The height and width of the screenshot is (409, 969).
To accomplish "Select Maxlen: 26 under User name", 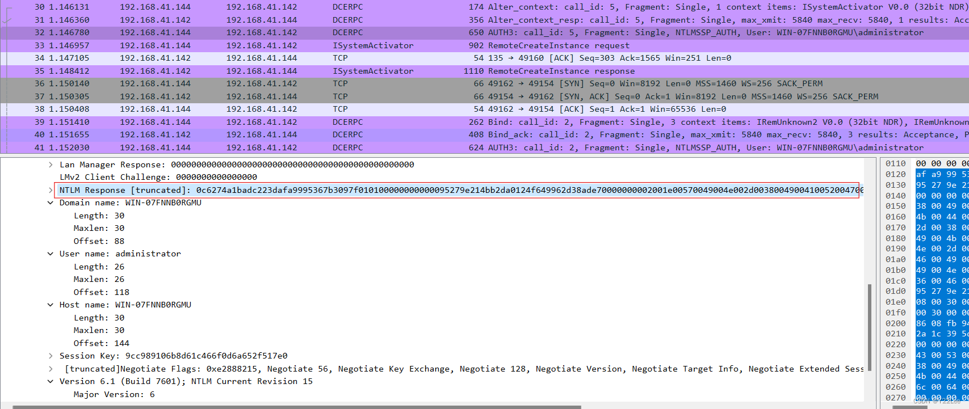I will pyautogui.click(x=99, y=279).
